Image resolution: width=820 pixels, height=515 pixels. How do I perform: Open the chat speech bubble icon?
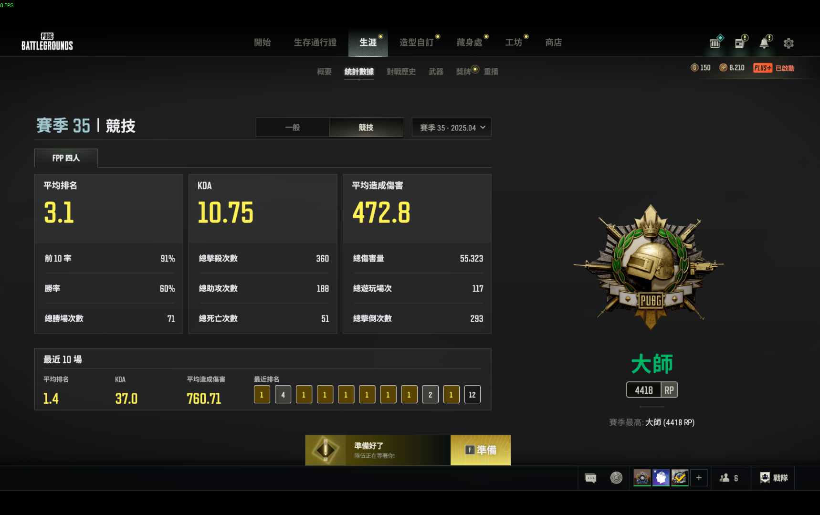click(590, 478)
